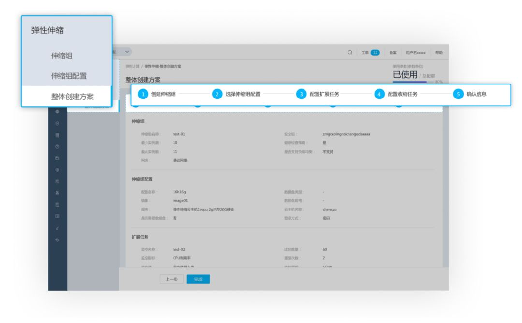Click the value test-02
Image resolution: width=522 pixels, height=323 pixels.
click(x=179, y=249)
